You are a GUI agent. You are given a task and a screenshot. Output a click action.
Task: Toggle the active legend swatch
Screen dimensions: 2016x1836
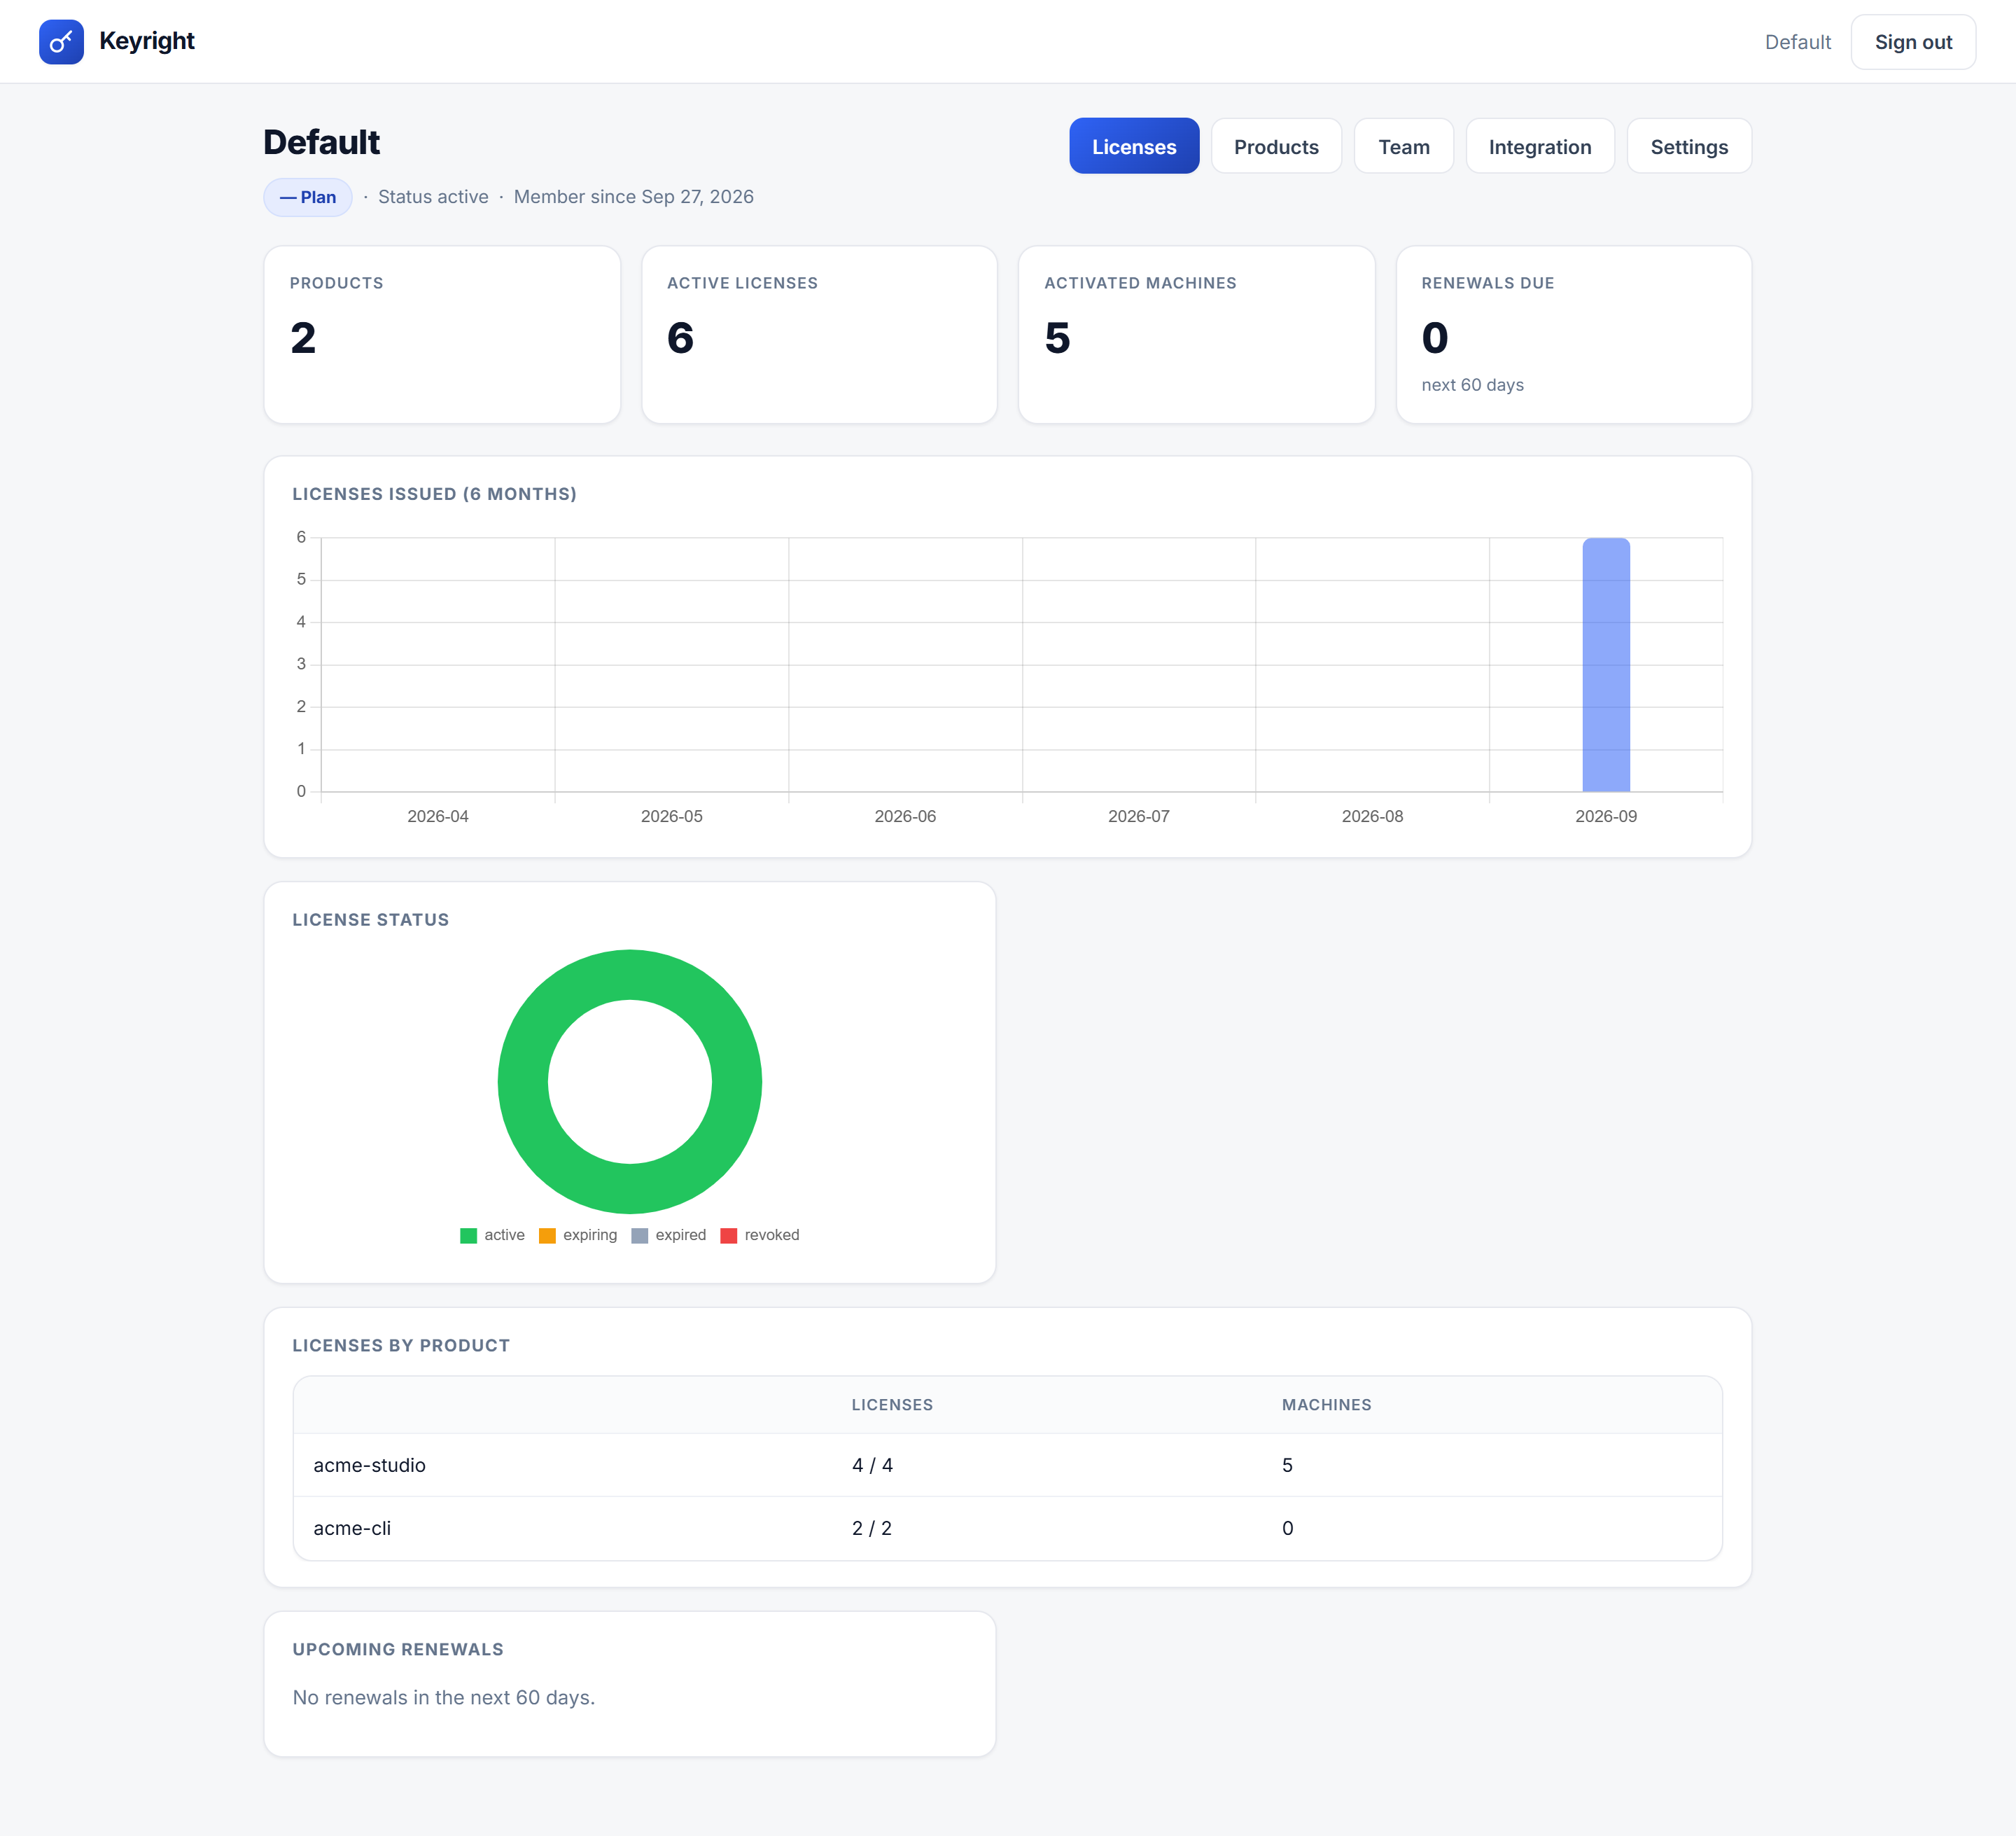[468, 1235]
